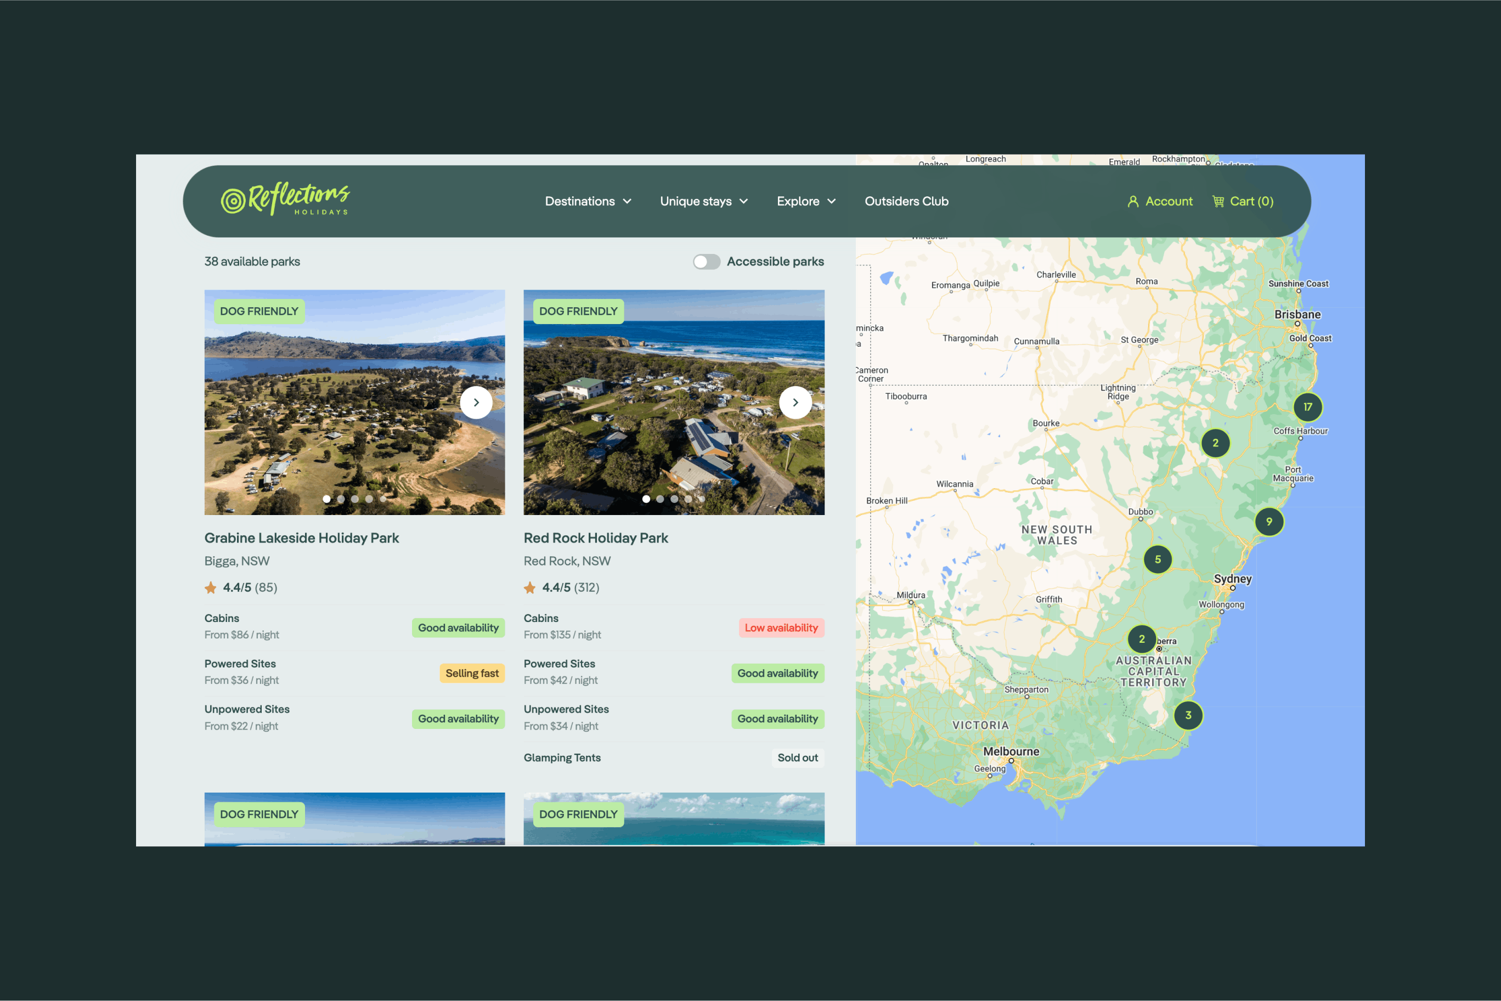Image resolution: width=1501 pixels, height=1001 pixels.
Task: Enable the Accessible parks toggle
Action: pos(706,262)
